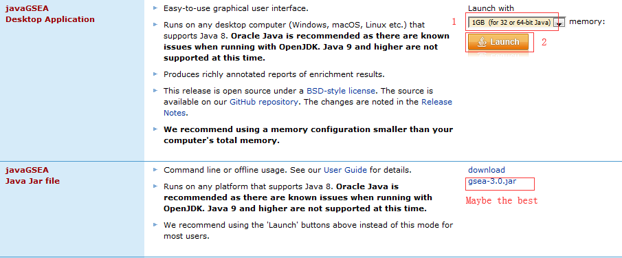Click the bullet arrow beside "We recommend using the 'Launch' buttons"
Image resolution: width=622 pixels, height=258 pixels.
tap(155, 225)
